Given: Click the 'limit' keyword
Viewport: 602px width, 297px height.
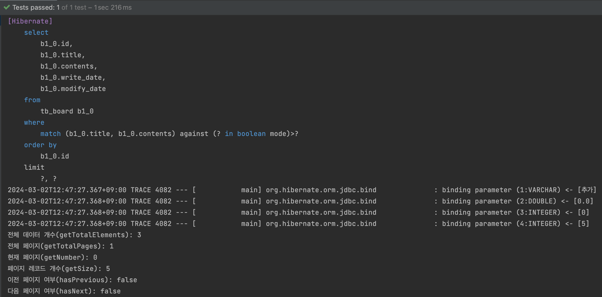Looking at the screenshot, I should click(34, 167).
